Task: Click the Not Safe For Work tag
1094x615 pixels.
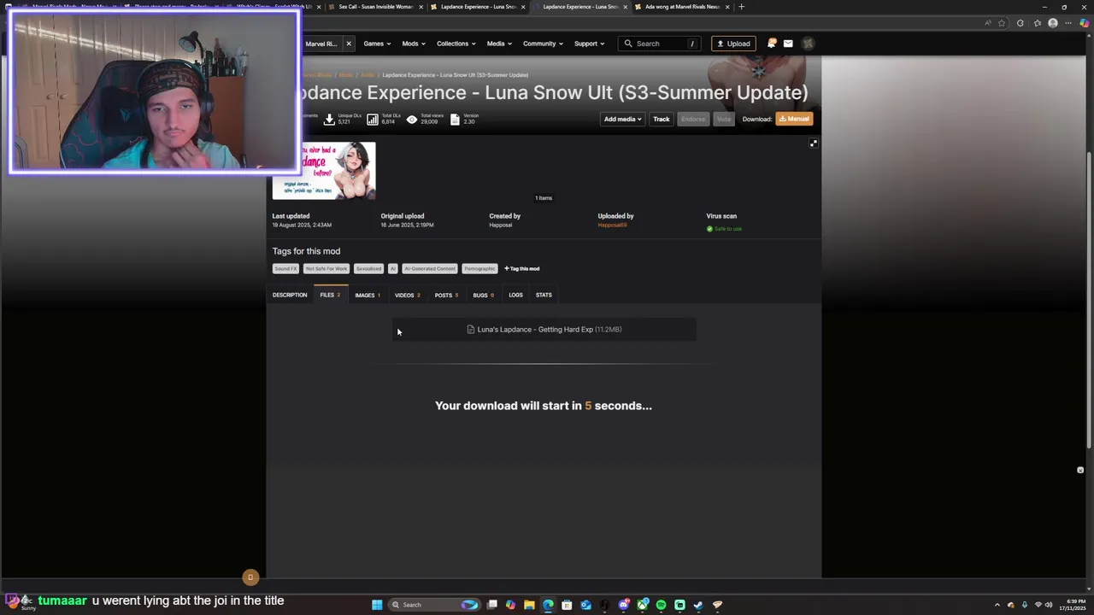Action: pyautogui.click(x=326, y=269)
